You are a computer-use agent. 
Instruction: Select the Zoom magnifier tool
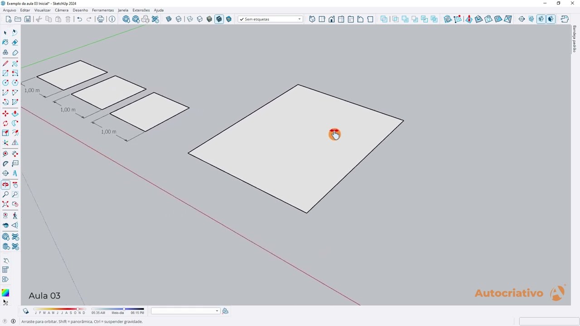pyautogui.click(x=5, y=194)
